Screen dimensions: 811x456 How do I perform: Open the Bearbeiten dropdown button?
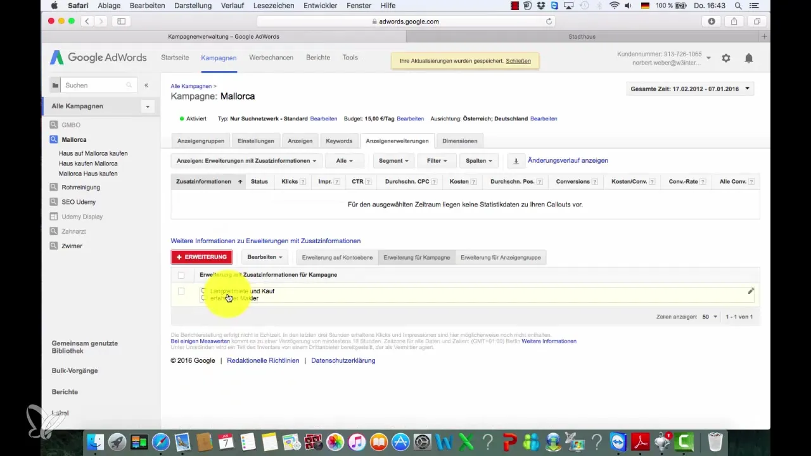pos(265,257)
